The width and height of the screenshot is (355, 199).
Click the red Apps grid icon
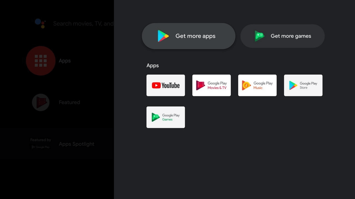41,61
